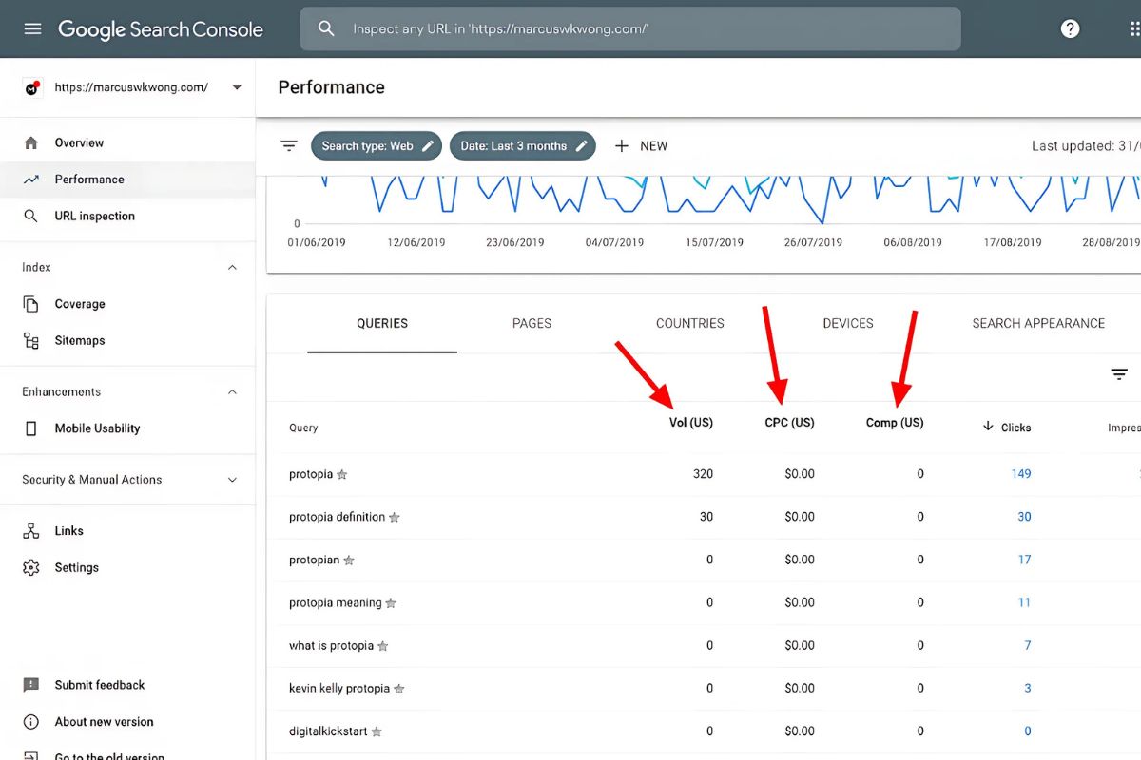Star the what is protopia query
The height and width of the screenshot is (760, 1141).
(x=383, y=646)
